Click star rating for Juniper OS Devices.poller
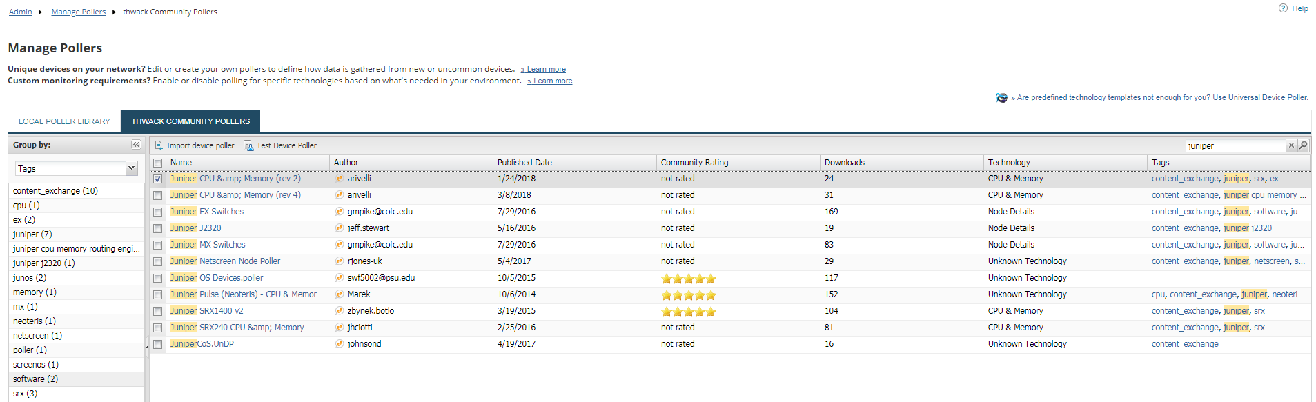This screenshot has width=1316, height=402. [689, 279]
